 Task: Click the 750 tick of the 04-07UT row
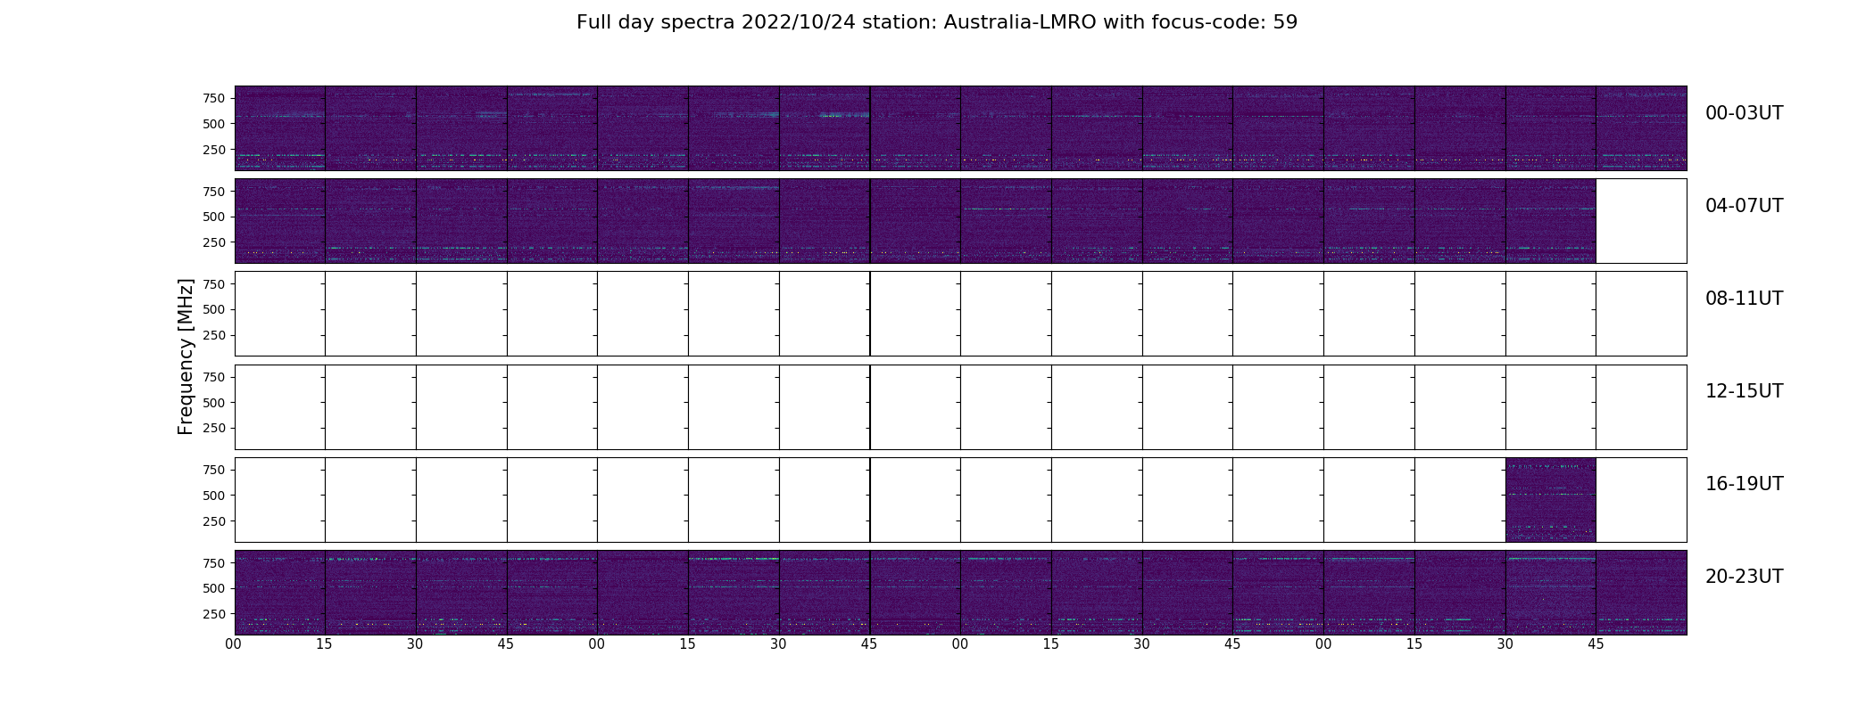(x=213, y=192)
